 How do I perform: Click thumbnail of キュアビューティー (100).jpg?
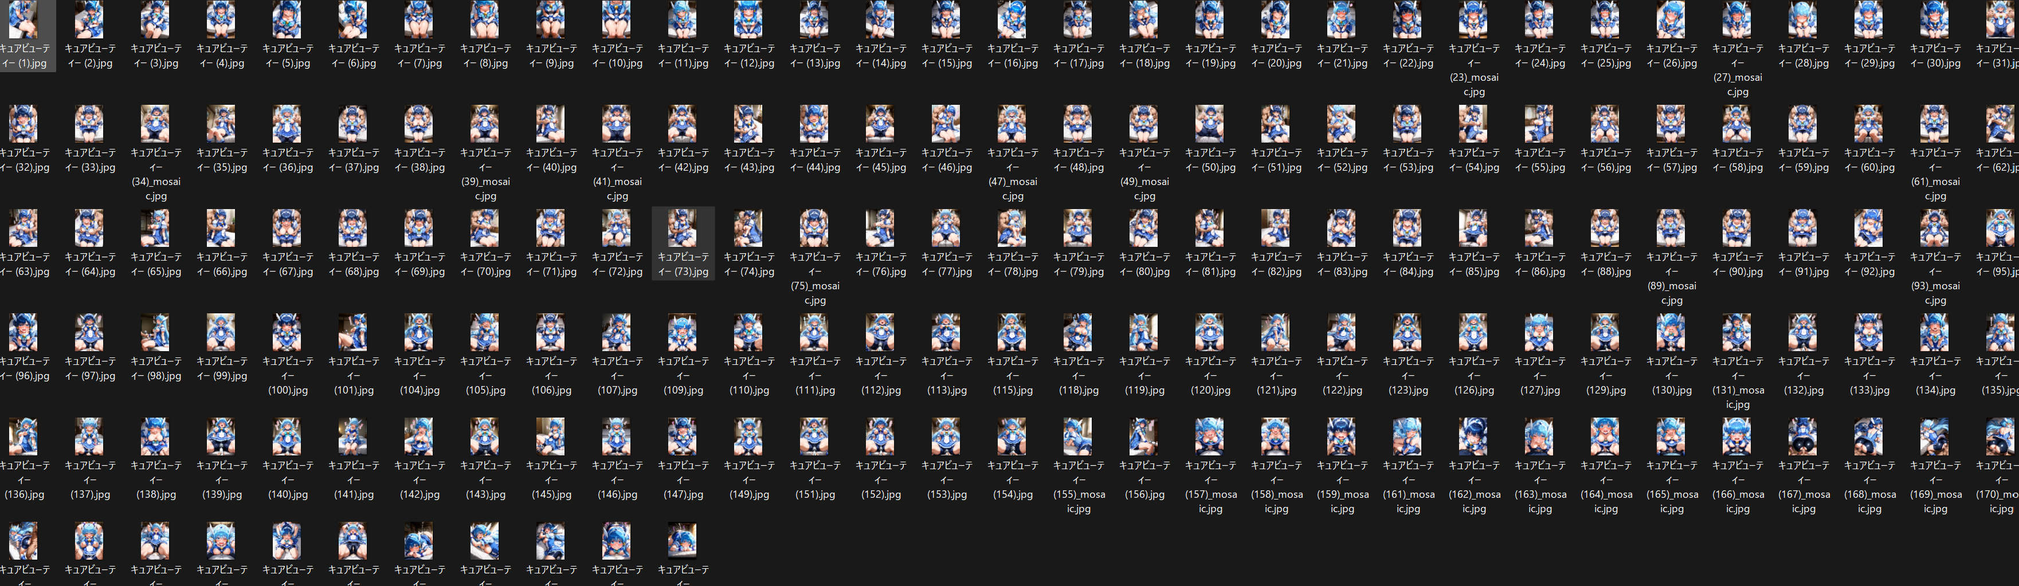(287, 332)
